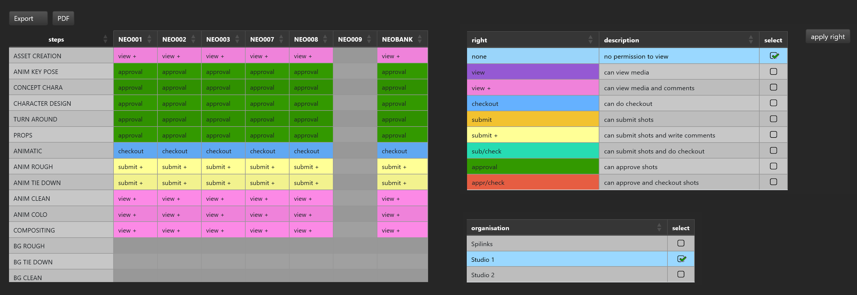Sort the description column via arrows

pos(751,40)
